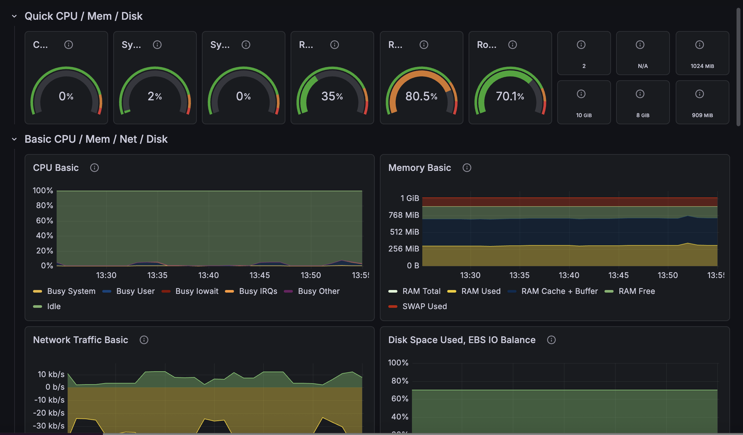Toggle the SWAP Used legend series

coord(425,307)
